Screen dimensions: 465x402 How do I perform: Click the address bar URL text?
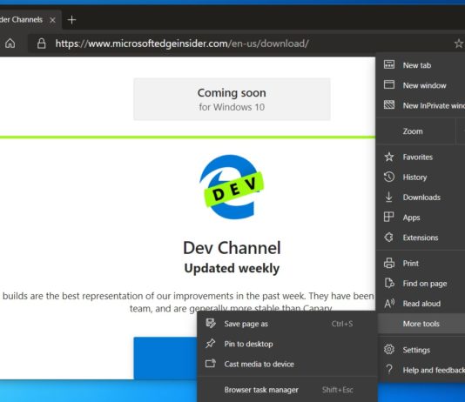click(182, 44)
